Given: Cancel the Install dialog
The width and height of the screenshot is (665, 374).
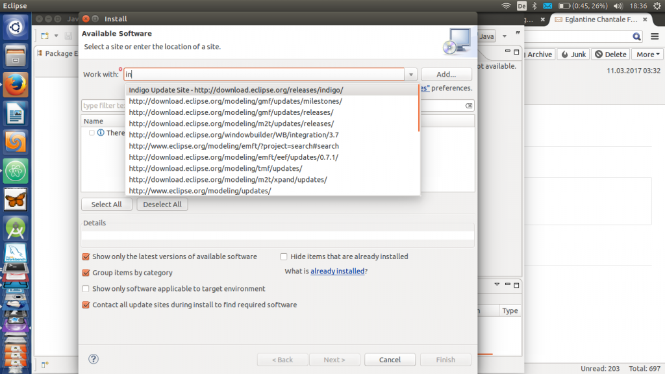Looking at the screenshot, I should [390, 360].
